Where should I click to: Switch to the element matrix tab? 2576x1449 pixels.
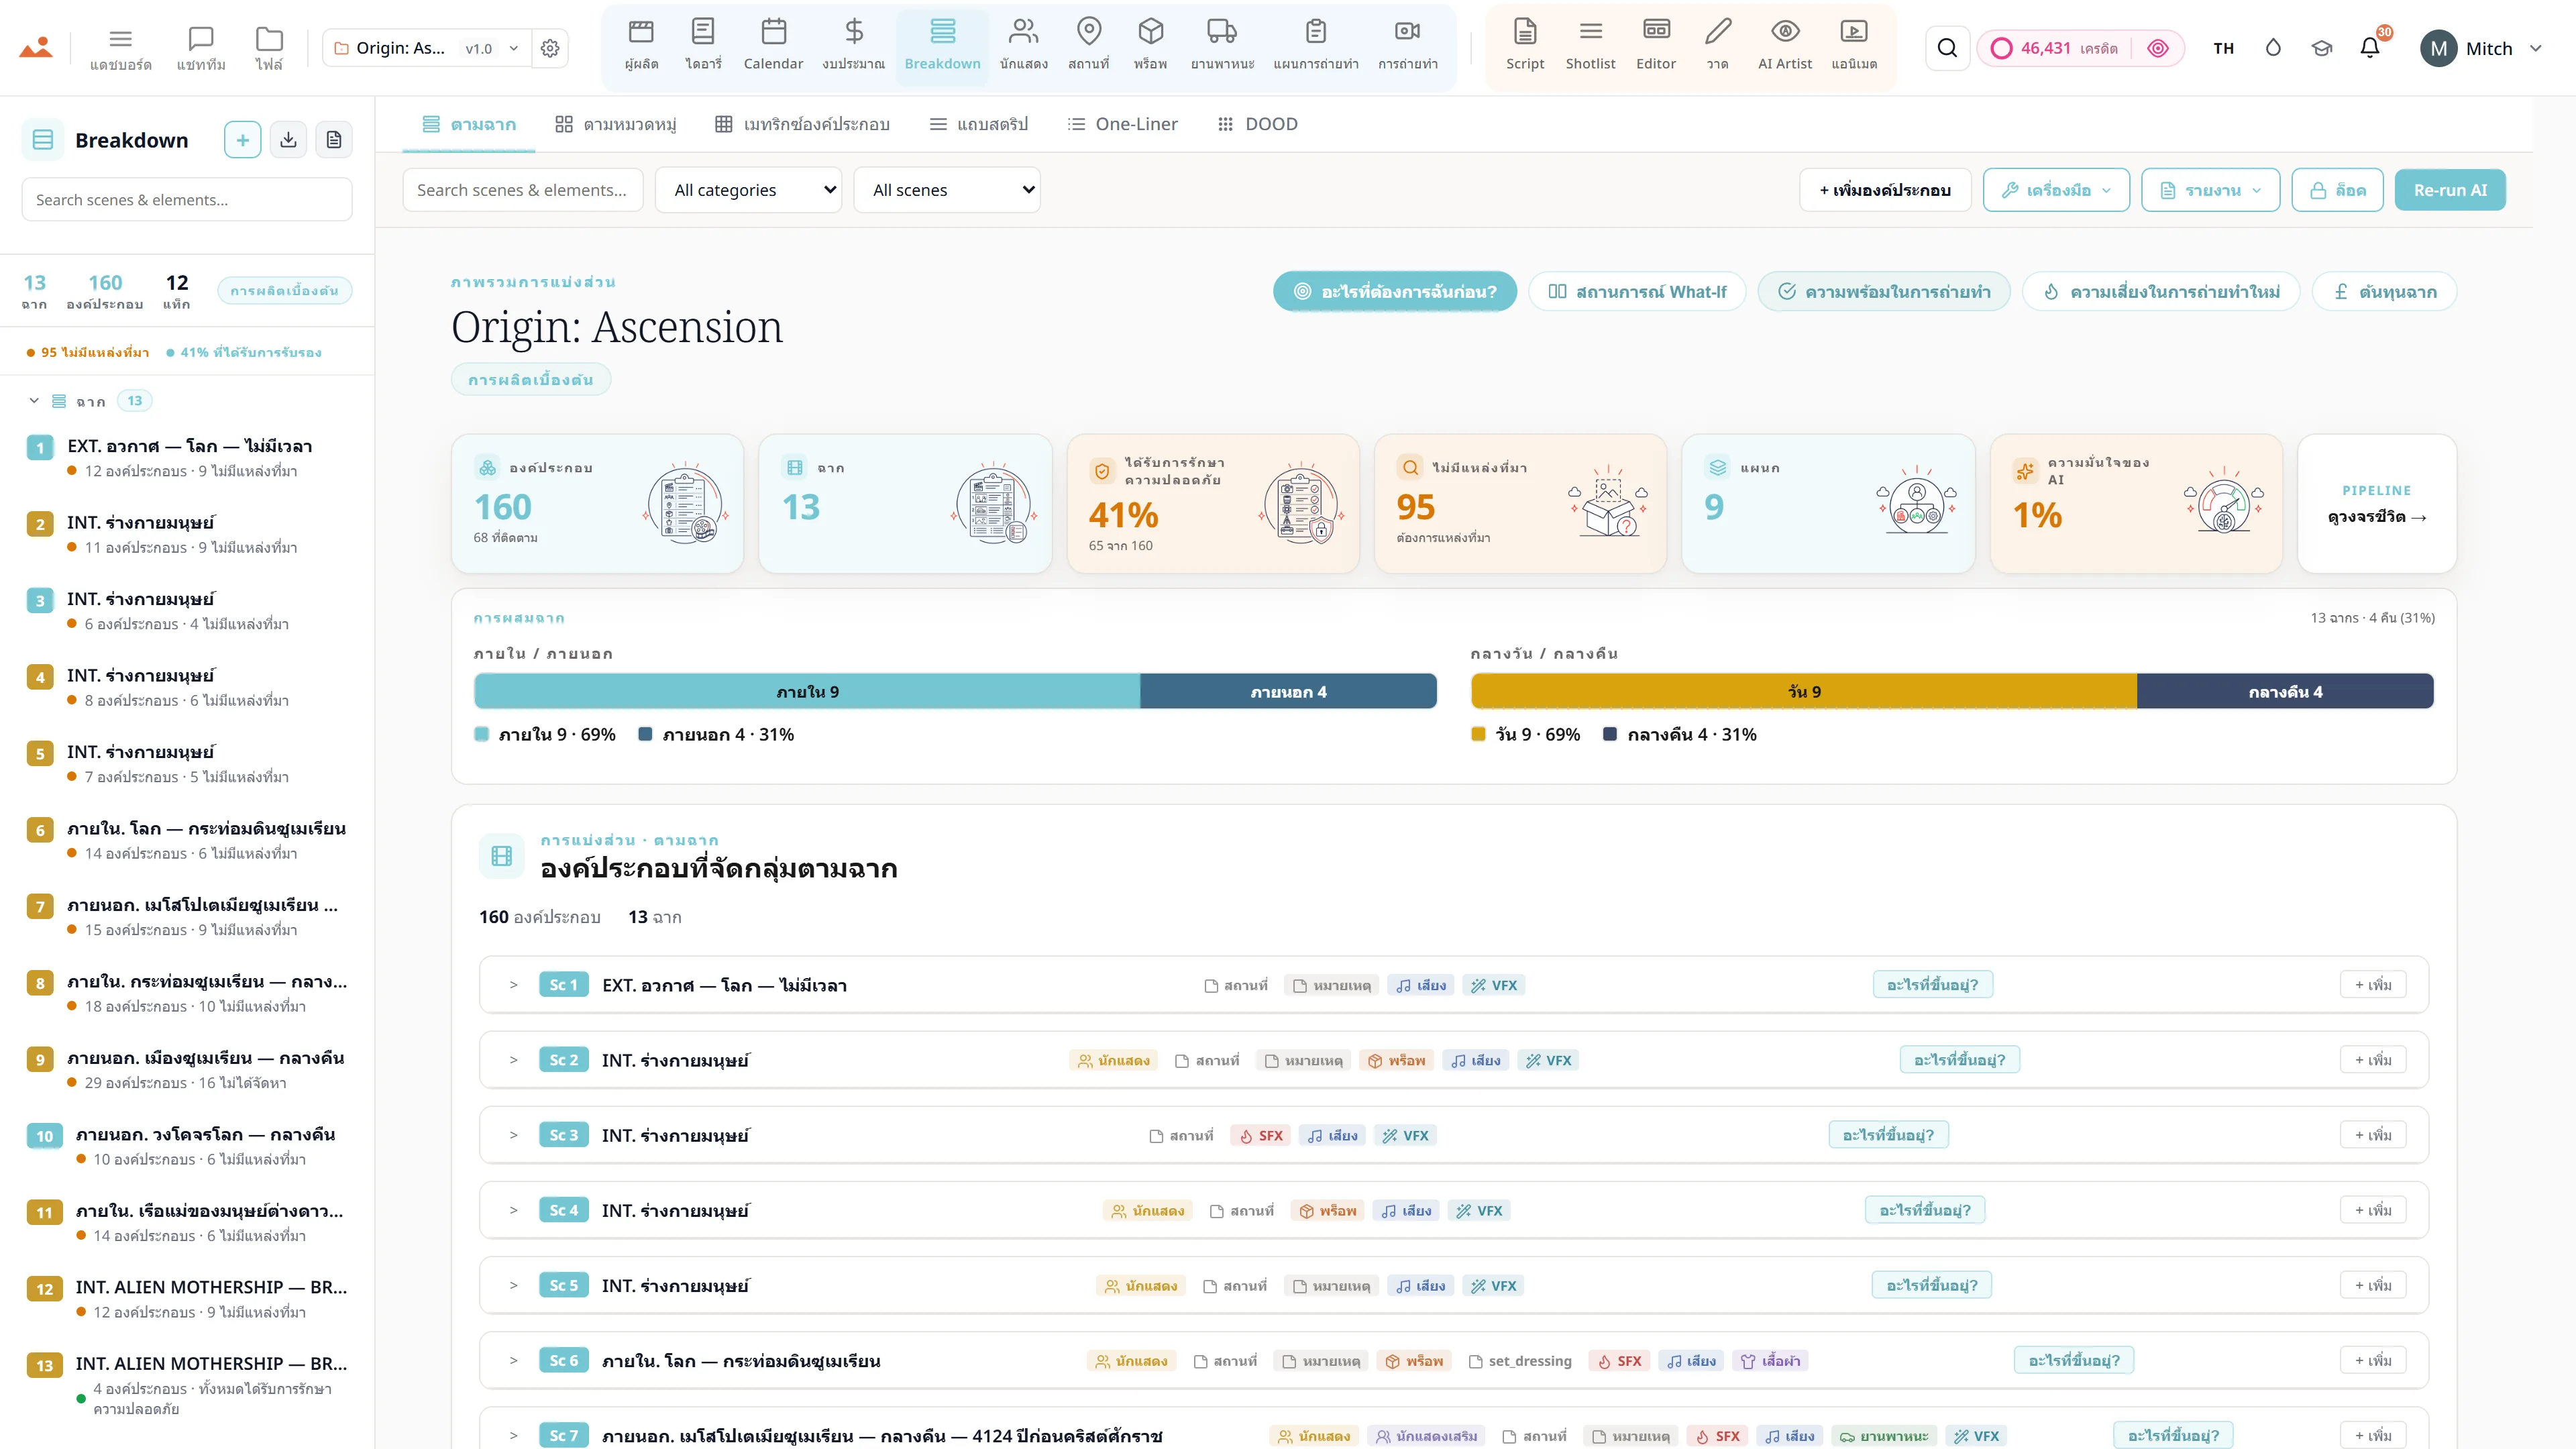coord(802,124)
